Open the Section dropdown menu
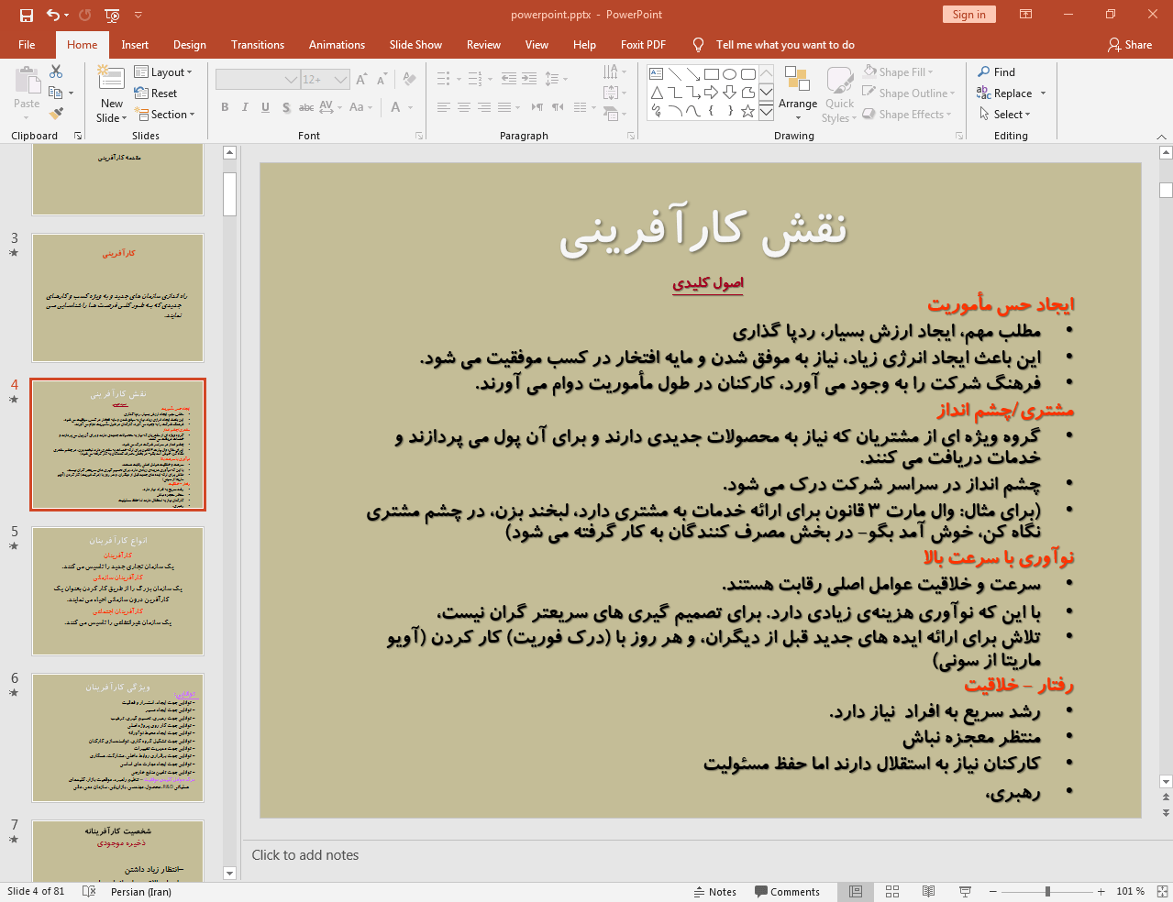 pos(165,115)
